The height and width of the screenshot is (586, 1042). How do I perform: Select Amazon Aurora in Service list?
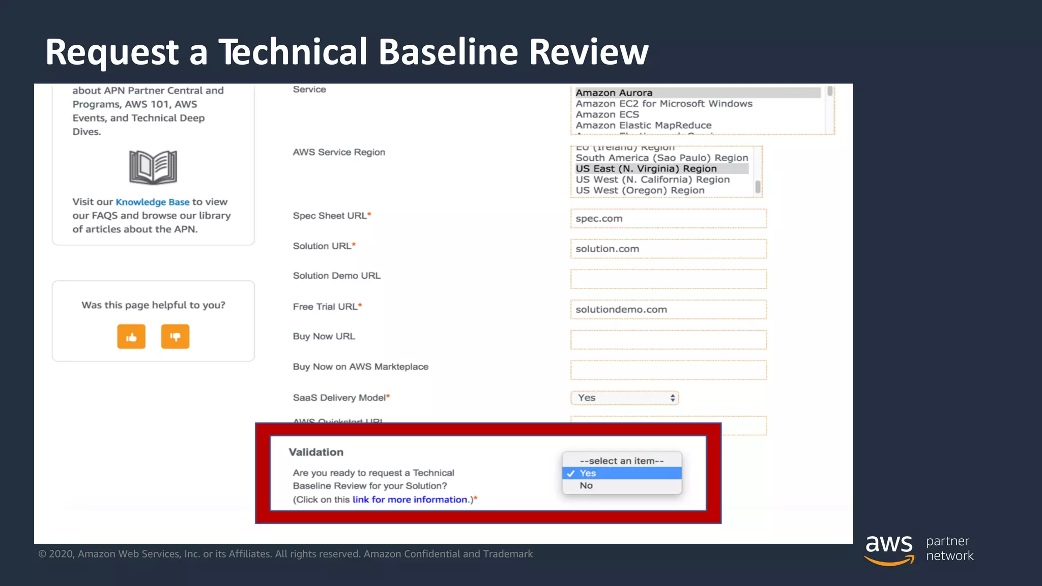tap(698, 93)
